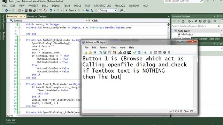The width and height of the screenshot is (223, 125).
Task: Click the blue globe icon in Advanced Notepad
Action: 164,52
